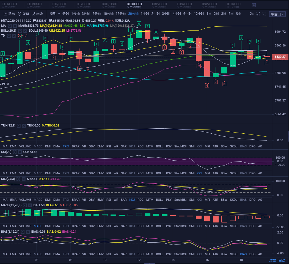Switch MACD panel to OBV indicator
The width and height of the screenshot is (289, 264).
click(92, 226)
